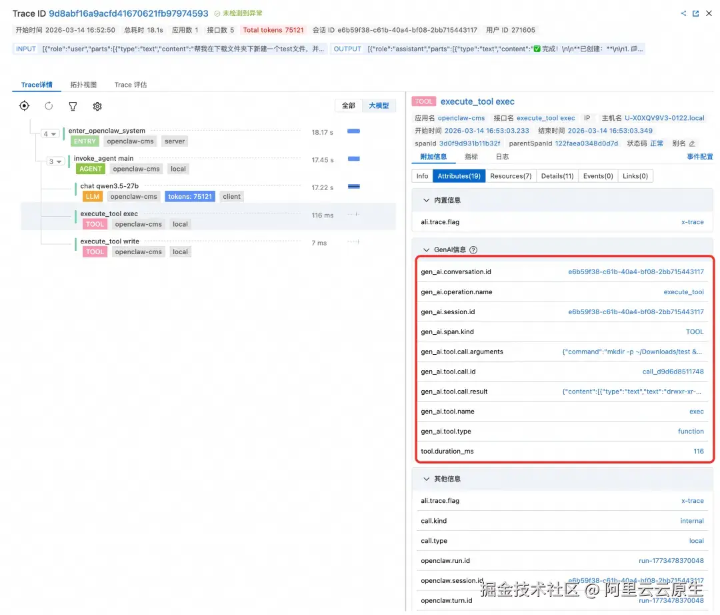Click the gen_ai.conversation.id value

point(635,272)
